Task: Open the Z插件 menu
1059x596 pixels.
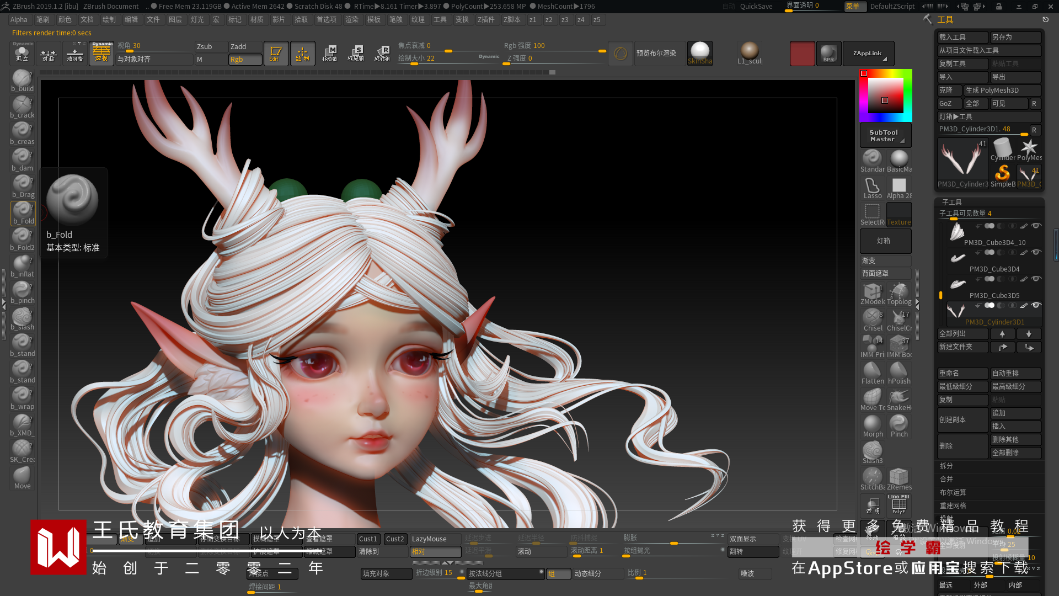Action: click(x=485, y=19)
